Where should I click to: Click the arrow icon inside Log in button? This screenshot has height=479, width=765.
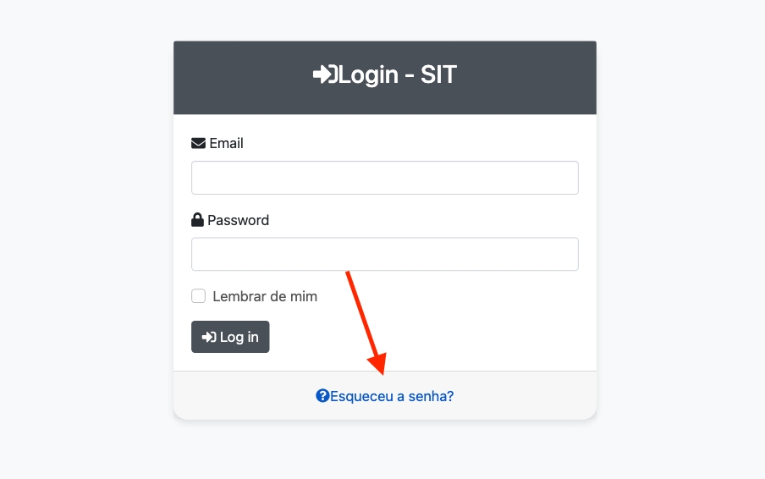(209, 337)
